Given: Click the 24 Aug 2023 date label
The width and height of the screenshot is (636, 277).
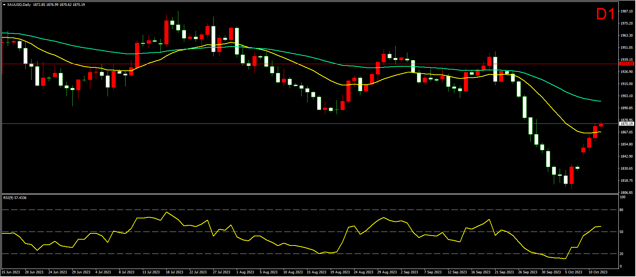Looking at the screenshot, I should (363, 272).
